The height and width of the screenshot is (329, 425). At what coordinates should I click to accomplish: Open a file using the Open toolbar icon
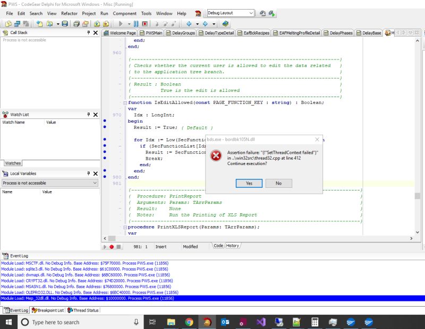point(49,24)
